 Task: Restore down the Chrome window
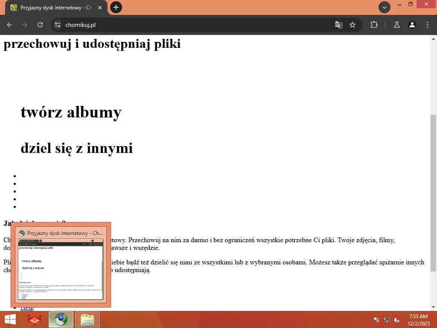[411, 4]
